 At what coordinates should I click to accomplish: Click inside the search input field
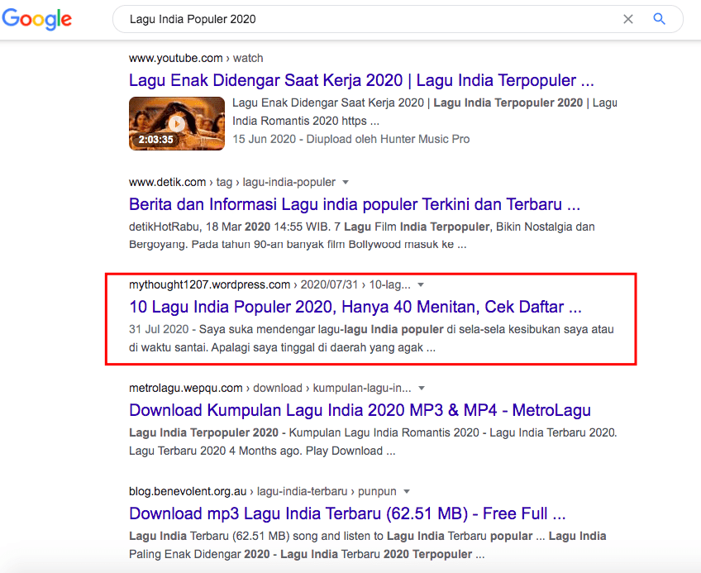pyautogui.click(x=331, y=18)
